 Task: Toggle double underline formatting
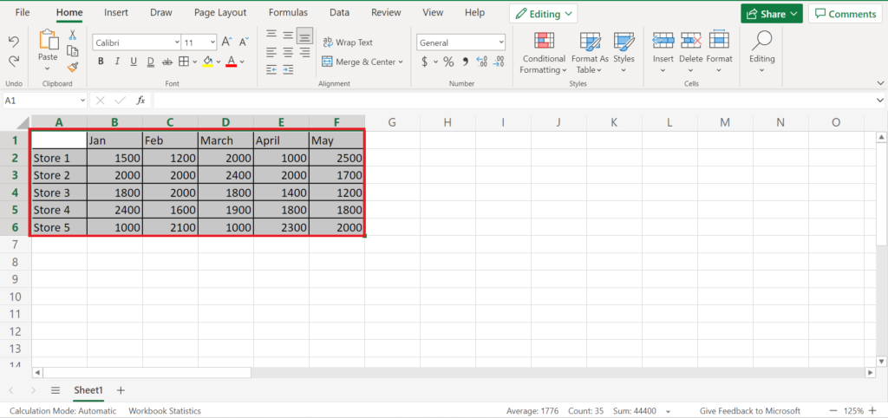151,62
